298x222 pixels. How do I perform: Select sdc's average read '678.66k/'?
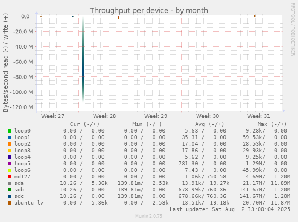pyautogui.click(x=191, y=196)
